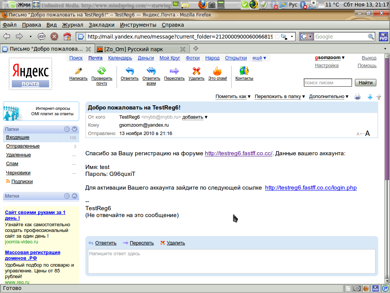Collapse the Папки folders section
Image resolution: width=390 pixels, height=293 pixels.
tap(74, 129)
